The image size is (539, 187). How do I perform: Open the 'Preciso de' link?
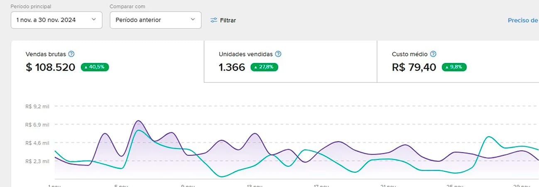point(523,20)
